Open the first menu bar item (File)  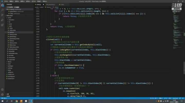(x=6, y=2)
